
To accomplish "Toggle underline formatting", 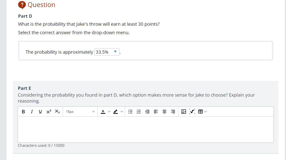I will [40, 112].
